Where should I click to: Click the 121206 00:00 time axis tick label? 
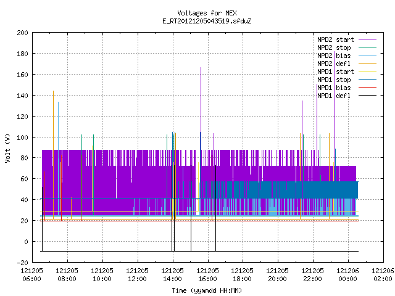(x=348, y=274)
